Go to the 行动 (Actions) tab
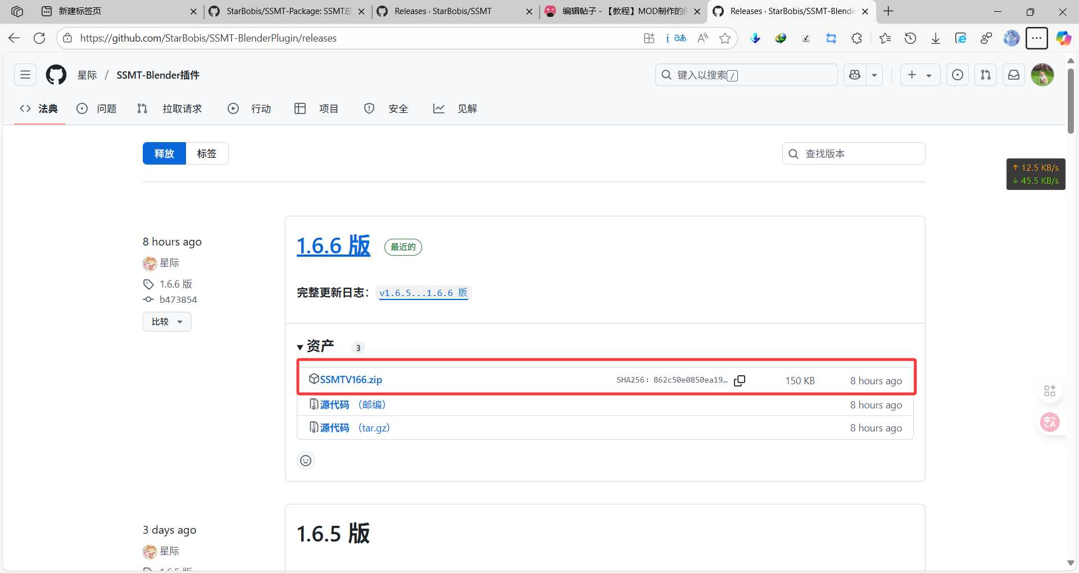1079x573 pixels. [250, 108]
